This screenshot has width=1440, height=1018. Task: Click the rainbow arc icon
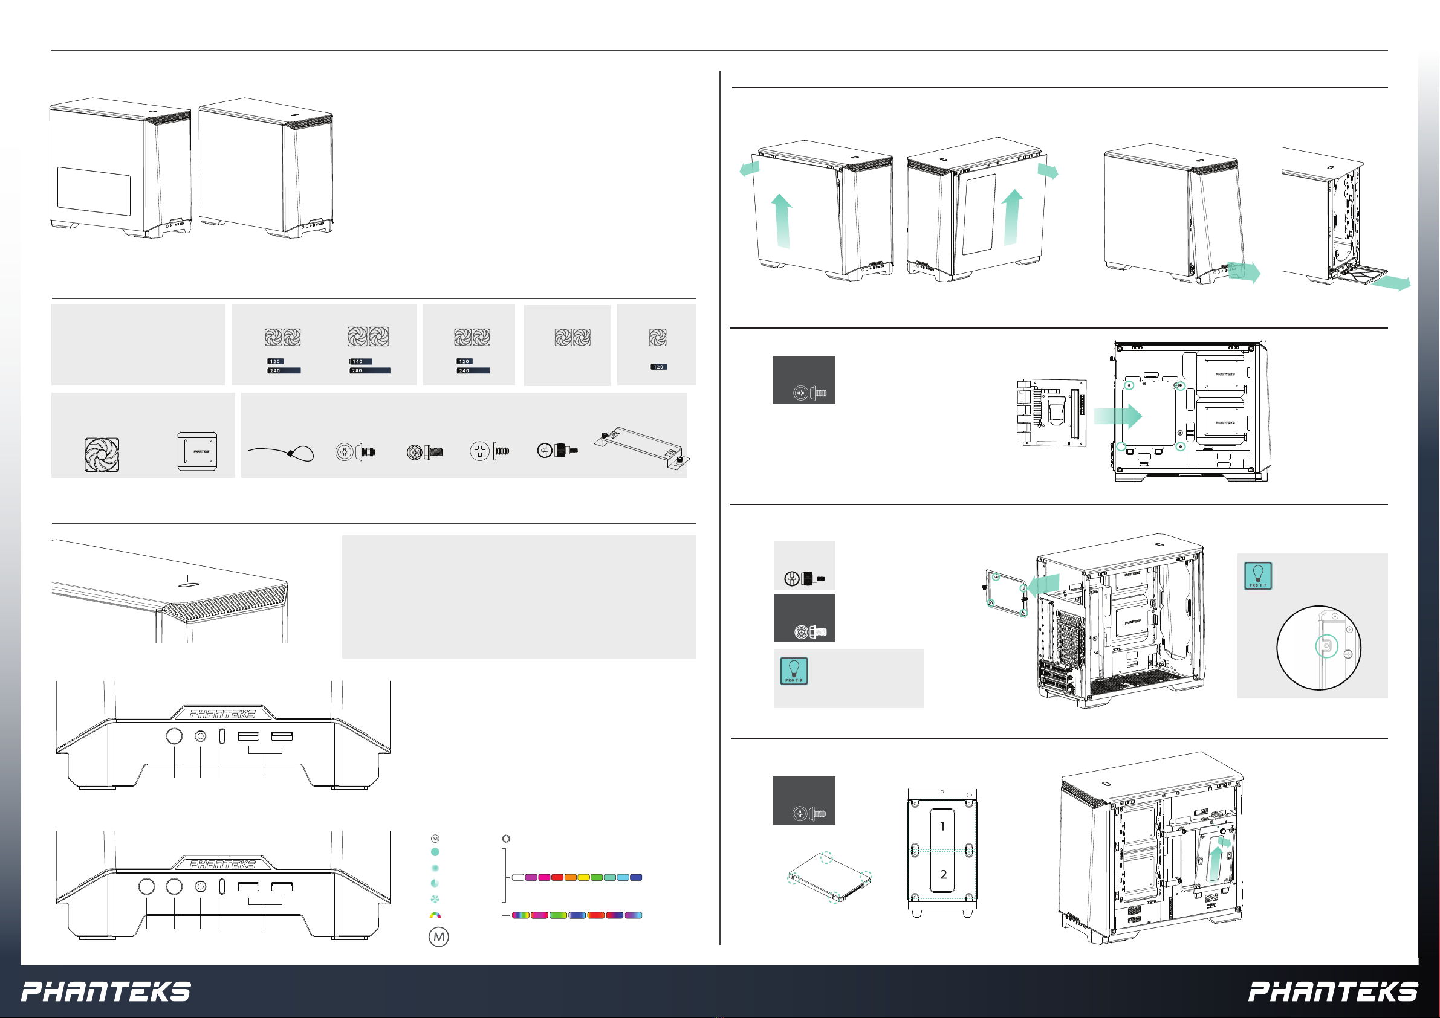pyautogui.click(x=435, y=916)
